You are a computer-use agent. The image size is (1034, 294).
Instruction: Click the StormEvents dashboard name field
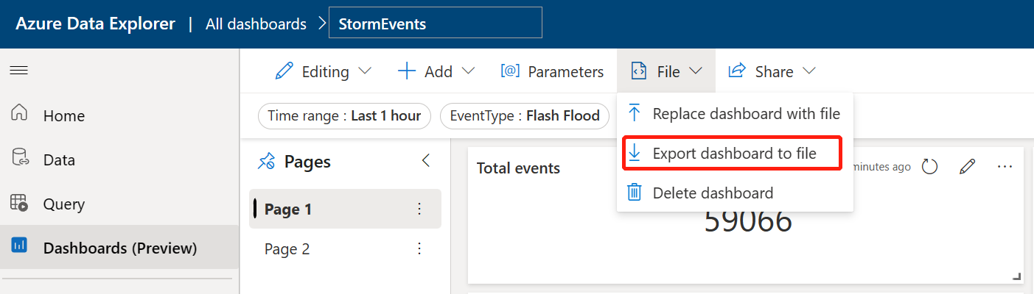point(436,23)
